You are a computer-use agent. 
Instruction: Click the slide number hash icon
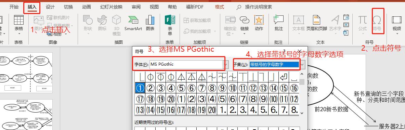[347, 25]
